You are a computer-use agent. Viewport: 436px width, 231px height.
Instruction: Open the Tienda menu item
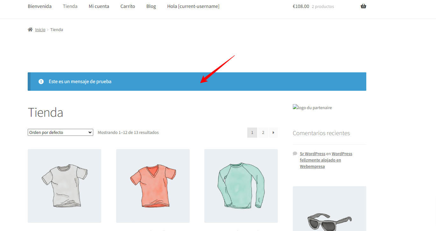[x=70, y=6]
